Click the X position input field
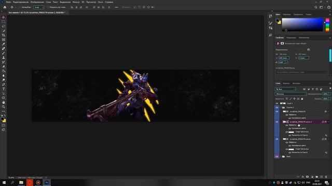Screen dimensions: 332x186 284,58
